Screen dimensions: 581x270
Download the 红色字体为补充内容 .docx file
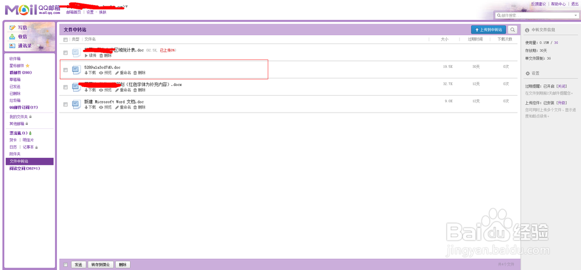click(90, 90)
